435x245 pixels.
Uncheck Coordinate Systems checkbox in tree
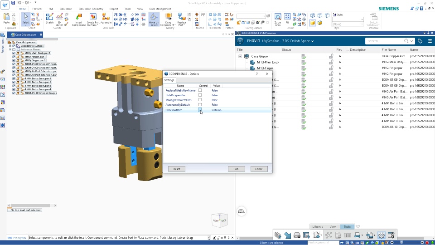point(14,46)
